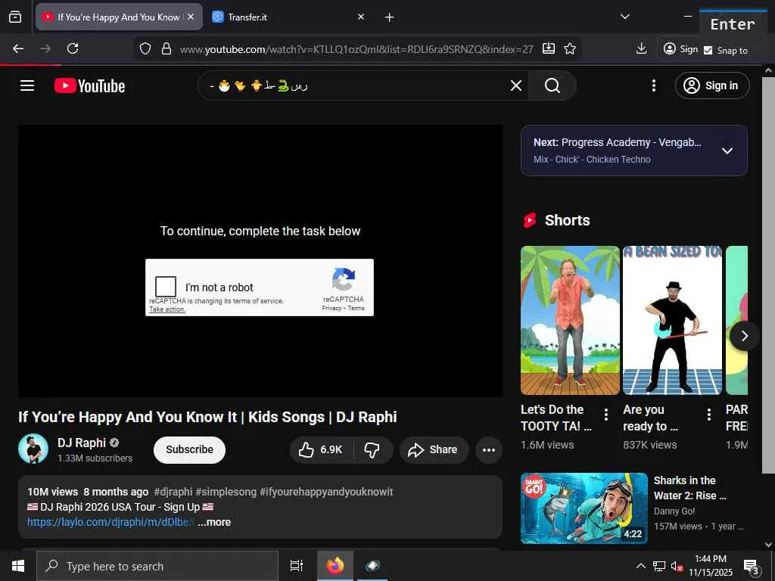775x581 pixels.
Task: Open tracking protection shield icon
Action: [x=145, y=49]
